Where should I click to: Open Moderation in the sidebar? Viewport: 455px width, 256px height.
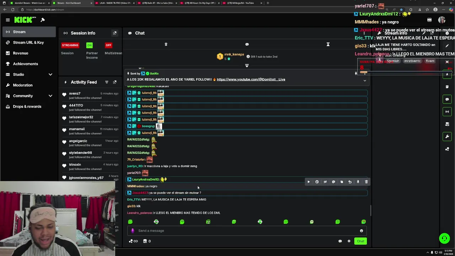click(29, 85)
